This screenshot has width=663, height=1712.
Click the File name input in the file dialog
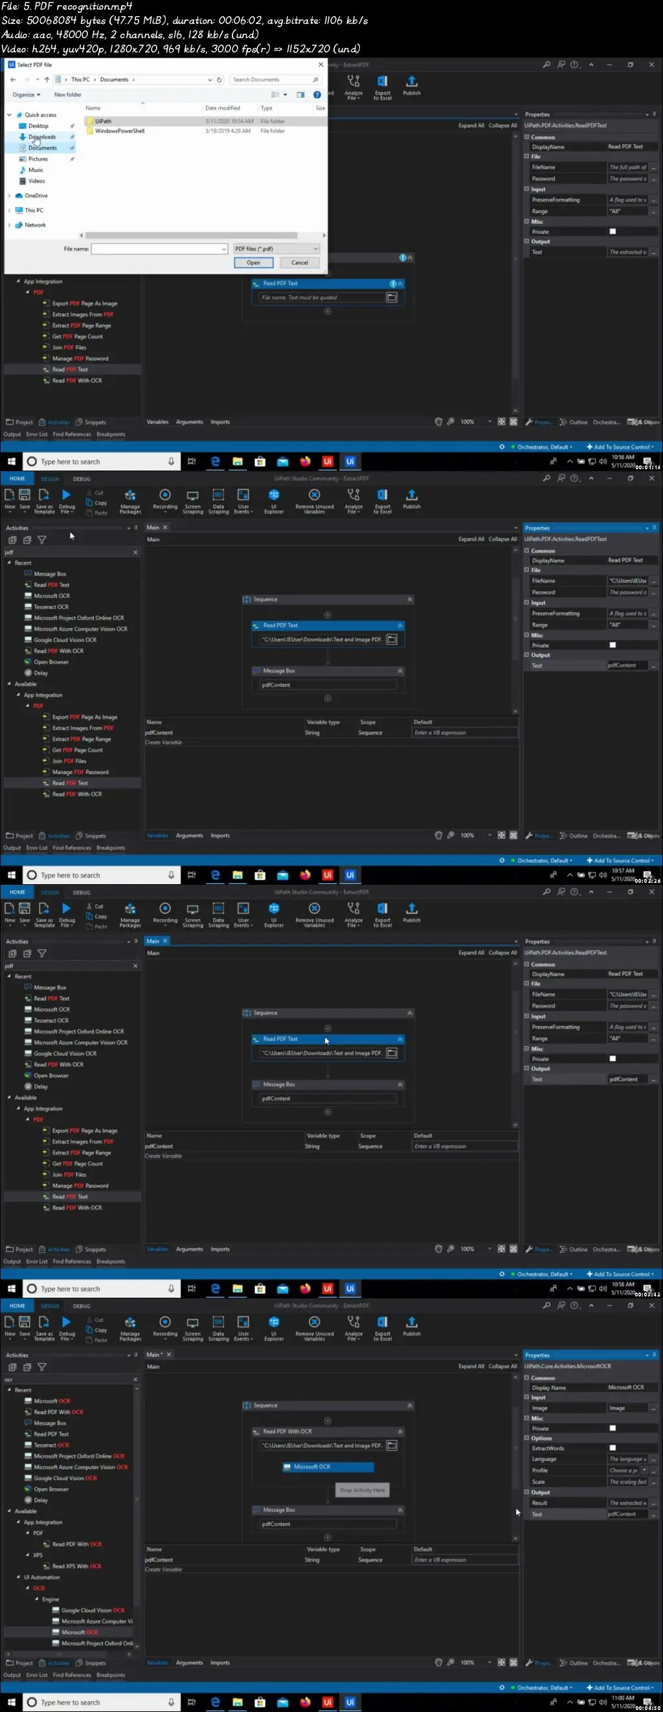pos(159,249)
